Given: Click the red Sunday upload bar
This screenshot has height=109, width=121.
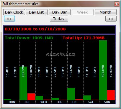Looking at the screenshot, I should [x=111, y=95].
